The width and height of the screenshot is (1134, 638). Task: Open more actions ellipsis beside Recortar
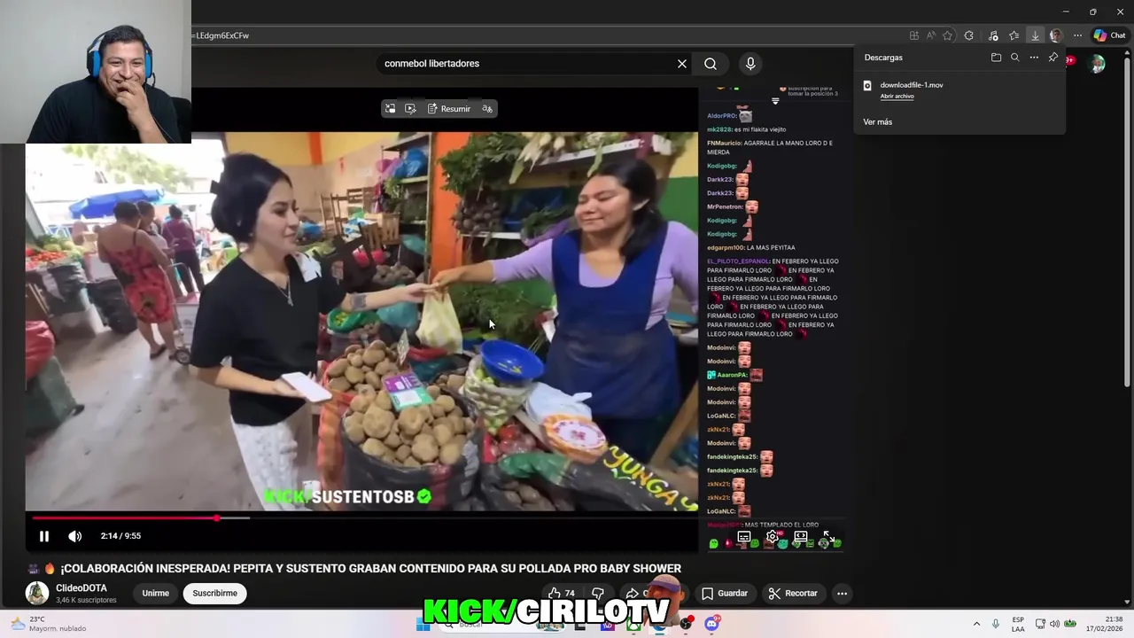point(843,594)
